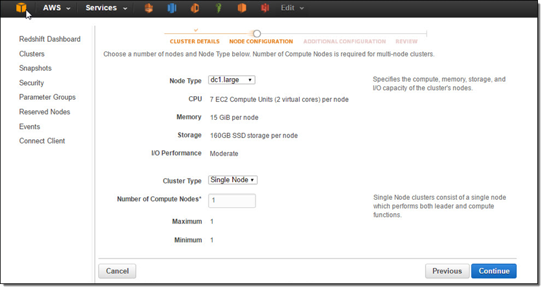Open Clusters in the sidebar
The width and height of the screenshot is (544, 290).
(x=32, y=54)
